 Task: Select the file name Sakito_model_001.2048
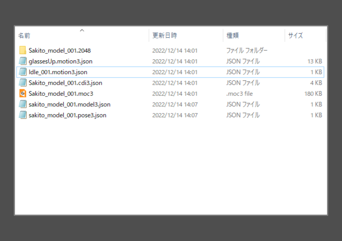point(60,50)
